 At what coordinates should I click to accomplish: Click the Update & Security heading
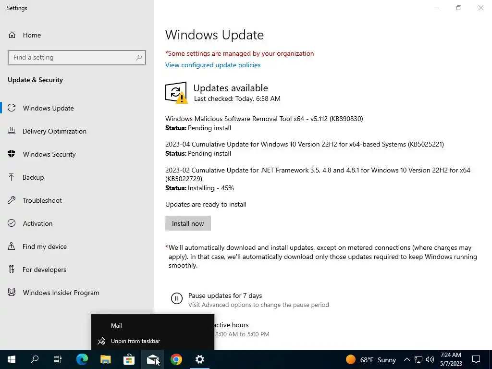[35, 80]
